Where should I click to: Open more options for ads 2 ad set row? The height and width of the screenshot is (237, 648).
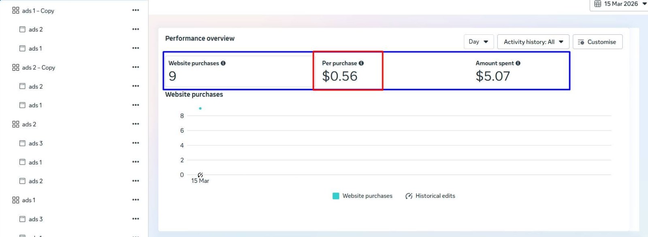coord(136,124)
